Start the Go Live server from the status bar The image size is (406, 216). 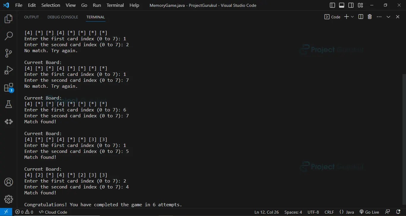pyautogui.click(x=369, y=212)
